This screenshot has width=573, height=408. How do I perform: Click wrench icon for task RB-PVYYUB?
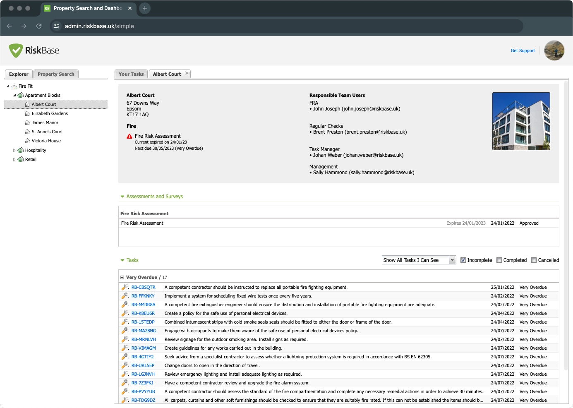pyautogui.click(x=125, y=391)
